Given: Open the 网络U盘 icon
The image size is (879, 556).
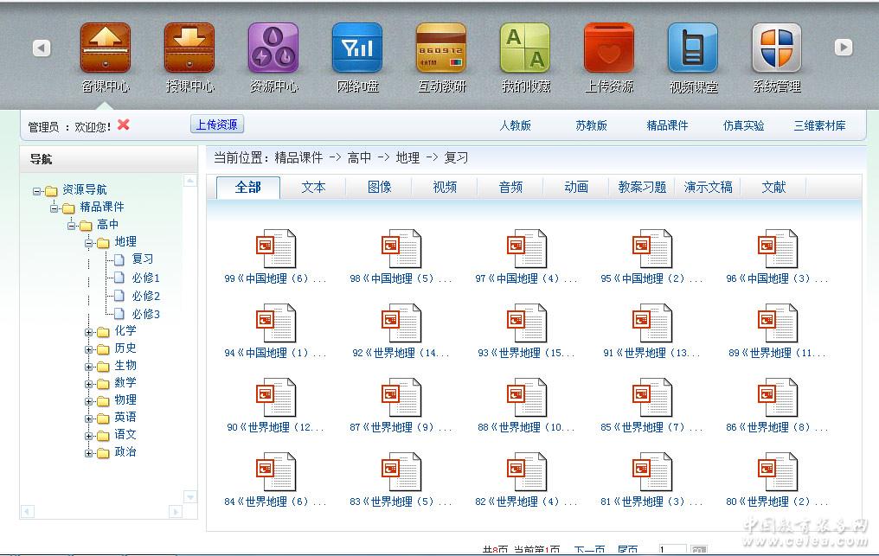Looking at the screenshot, I should click(x=356, y=48).
